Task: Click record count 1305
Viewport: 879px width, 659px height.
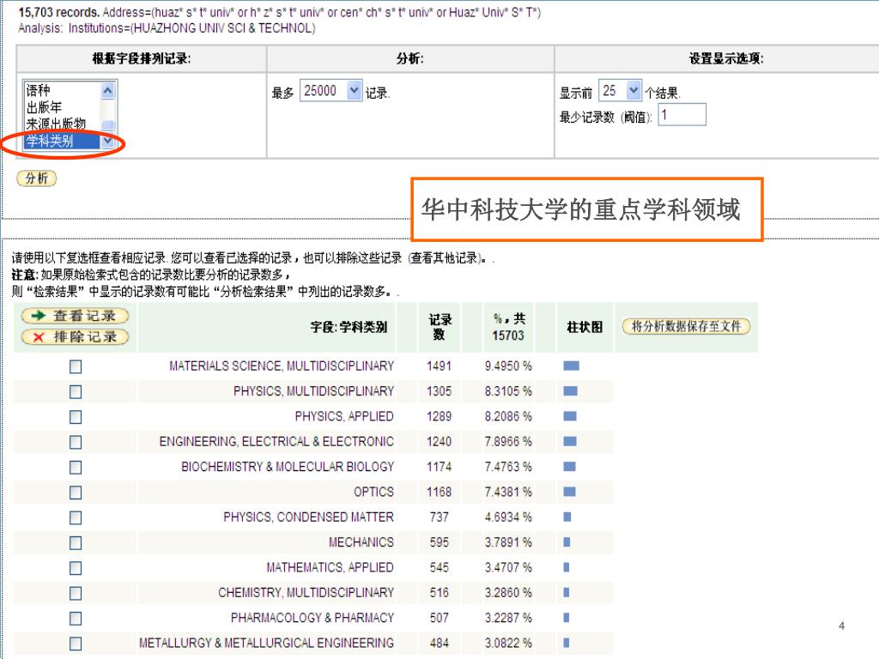Action: coord(439,391)
